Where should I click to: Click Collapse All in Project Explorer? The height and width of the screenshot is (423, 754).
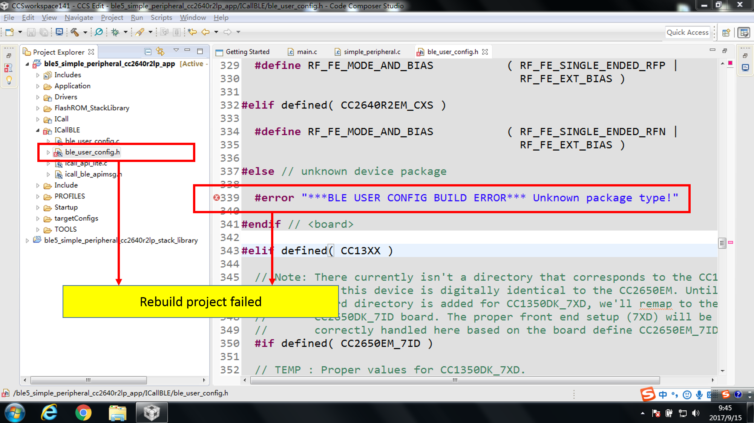click(148, 52)
